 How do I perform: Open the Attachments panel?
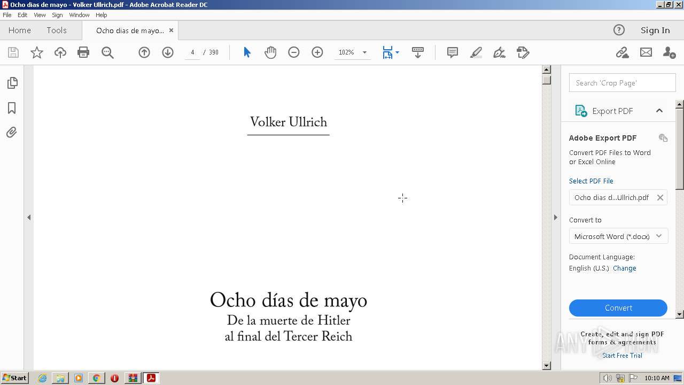pos(12,133)
